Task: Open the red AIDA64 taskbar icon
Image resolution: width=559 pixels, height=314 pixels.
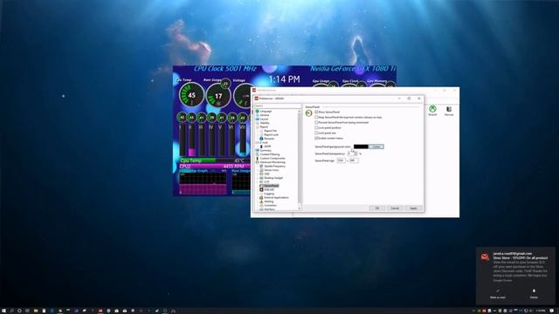Action: coord(100,311)
